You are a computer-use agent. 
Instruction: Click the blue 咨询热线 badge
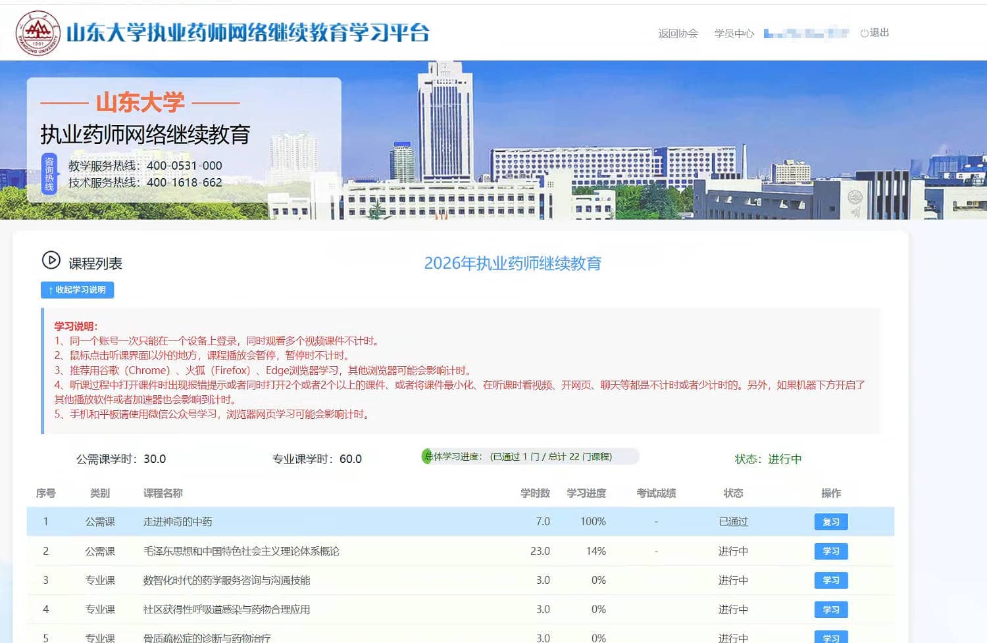point(49,174)
